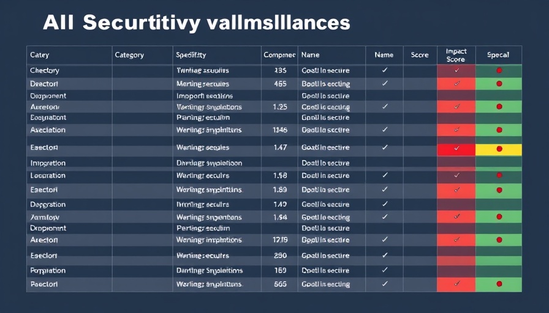Image resolution: width=549 pixels, height=313 pixels.
Task: Toggle the Name checkmark in the Chectory row
Action: pyautogui.click(x=385, y=70)
